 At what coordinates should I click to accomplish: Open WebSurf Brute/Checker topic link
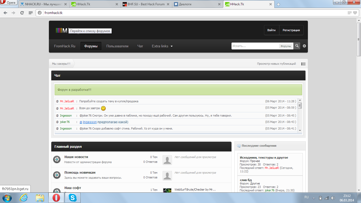click(x=195, y=190)
